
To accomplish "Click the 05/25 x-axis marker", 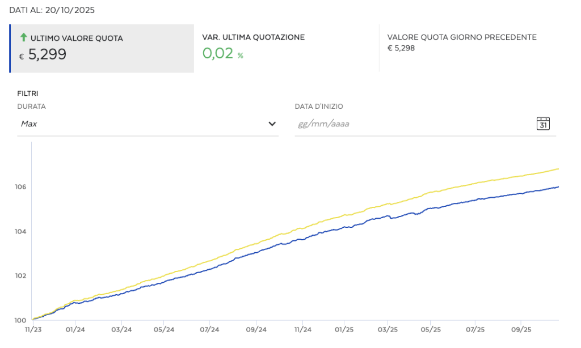I will [430, 329].
